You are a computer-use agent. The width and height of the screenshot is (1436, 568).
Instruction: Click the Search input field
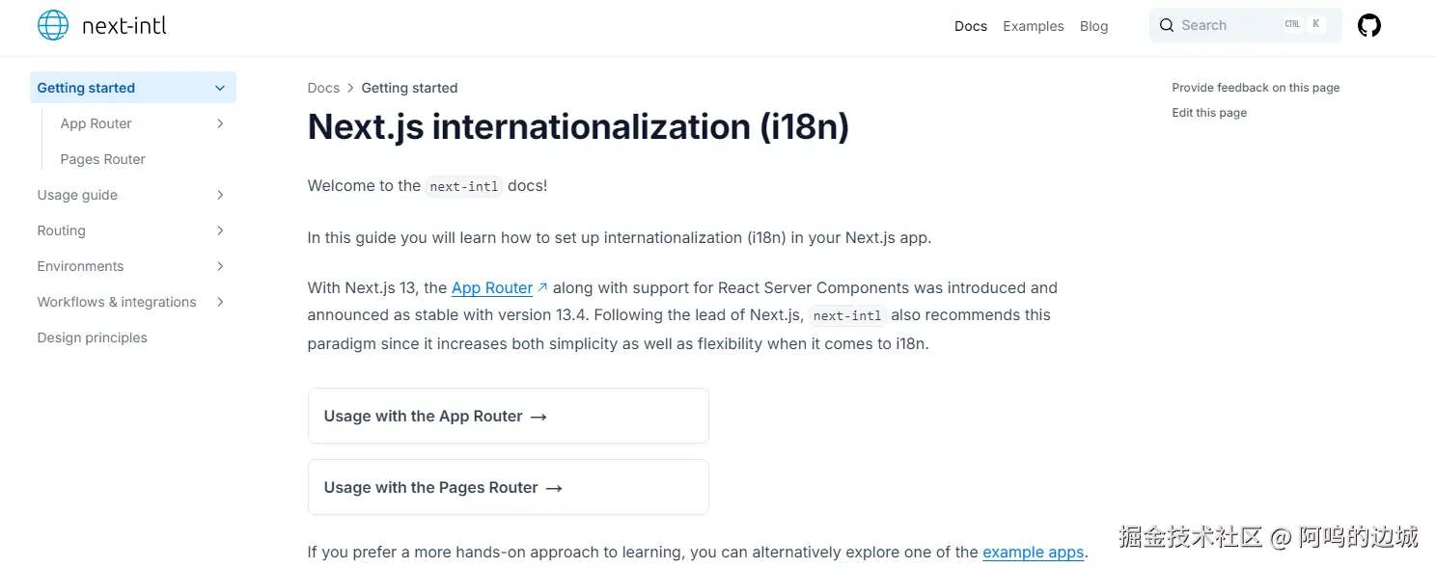[1245, 25]
